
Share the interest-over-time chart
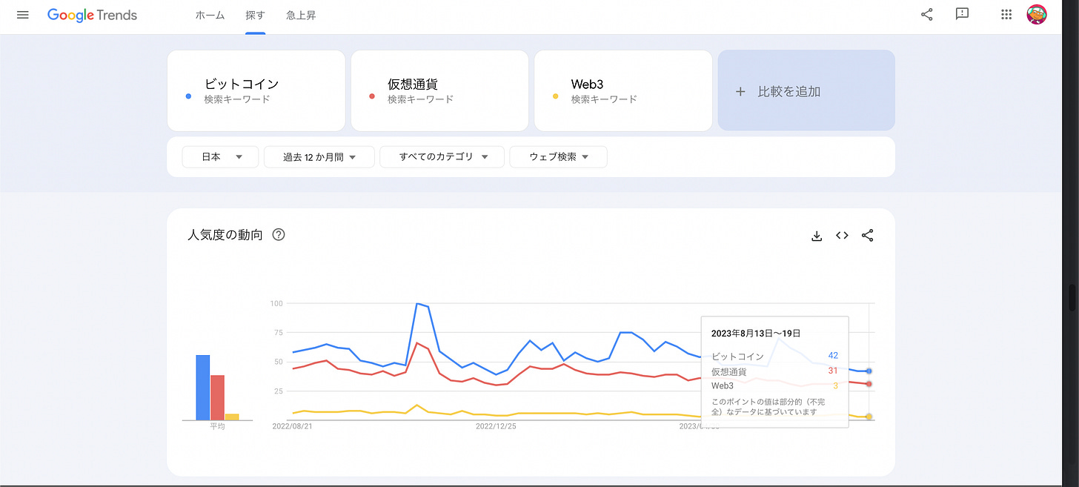tap(867, 236)
